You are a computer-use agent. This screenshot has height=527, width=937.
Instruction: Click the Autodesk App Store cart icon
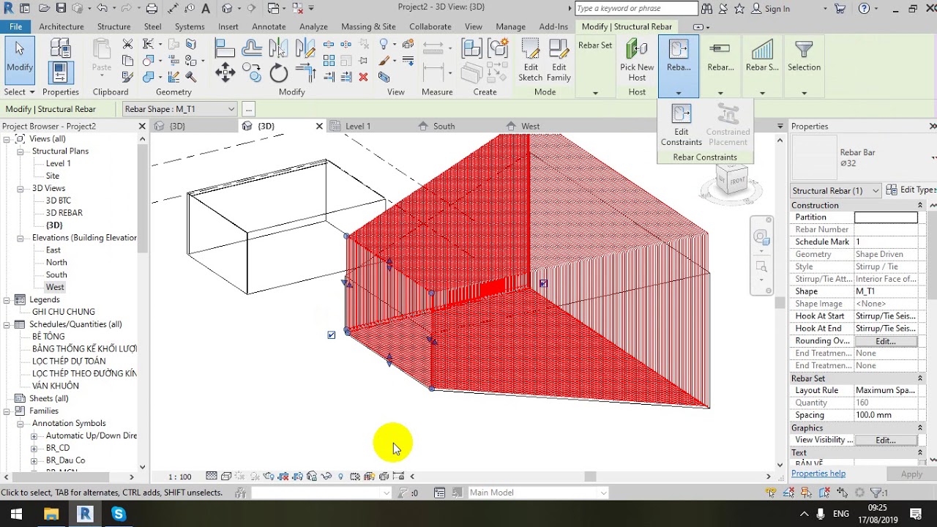(x=840, y=9)
